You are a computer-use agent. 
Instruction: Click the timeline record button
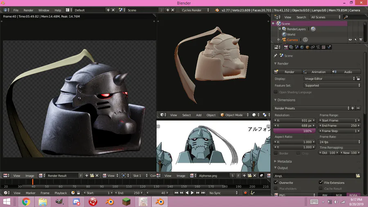coord(245,193)
